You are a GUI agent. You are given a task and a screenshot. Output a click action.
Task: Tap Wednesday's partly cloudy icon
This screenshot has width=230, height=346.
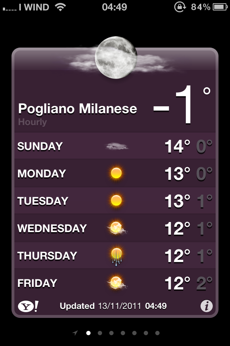click(117, 228)
